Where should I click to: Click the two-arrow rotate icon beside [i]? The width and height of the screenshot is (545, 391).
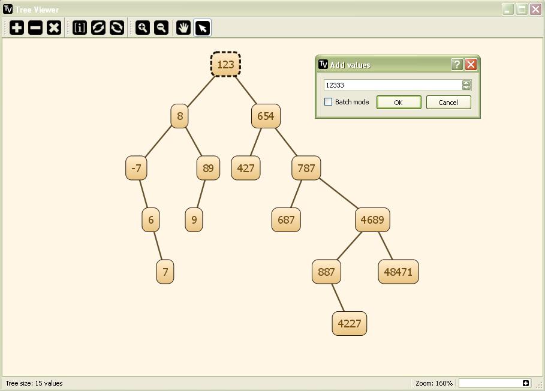click(x=98, y=28)
